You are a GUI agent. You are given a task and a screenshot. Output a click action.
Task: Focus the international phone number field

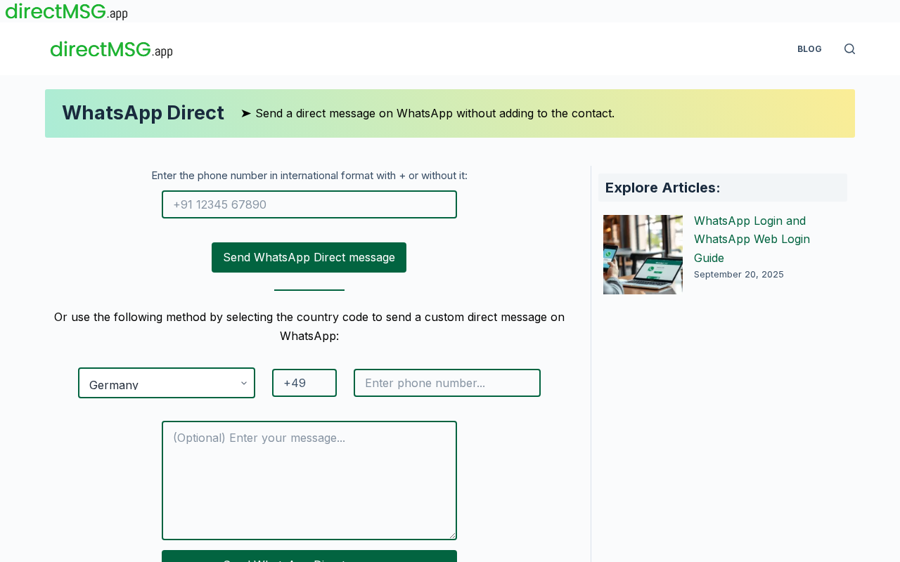pos(309,204)
